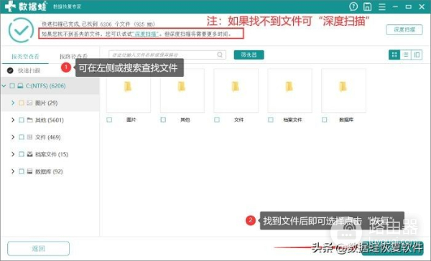Check the 文件 (469) sidebar checkbox
Image resolution: width=431 pixels, height=261 pixels.
point(21,137)
